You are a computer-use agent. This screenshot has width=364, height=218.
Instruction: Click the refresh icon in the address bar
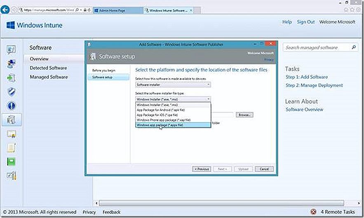click(x=89, y=10)
